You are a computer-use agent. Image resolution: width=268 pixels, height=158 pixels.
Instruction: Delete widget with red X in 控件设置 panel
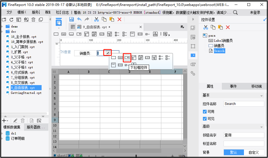coord(228,27)
